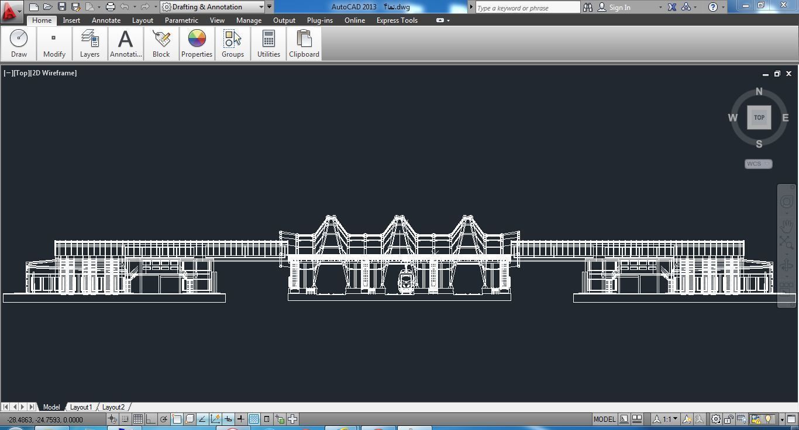The height and width of the screenshot is (430, 799).
Task: Expand the Sign In dropdown arrow
Action: pos(660,8)
